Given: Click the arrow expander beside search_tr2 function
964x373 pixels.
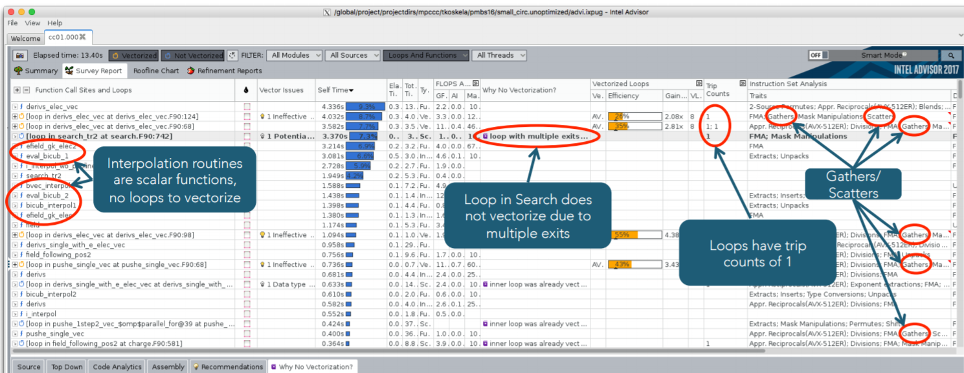Looking at the screenshot, I should tap(14, 175).
